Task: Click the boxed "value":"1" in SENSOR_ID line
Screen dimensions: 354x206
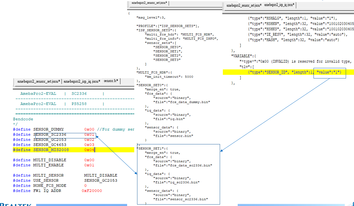Action: tap(329, 72)
